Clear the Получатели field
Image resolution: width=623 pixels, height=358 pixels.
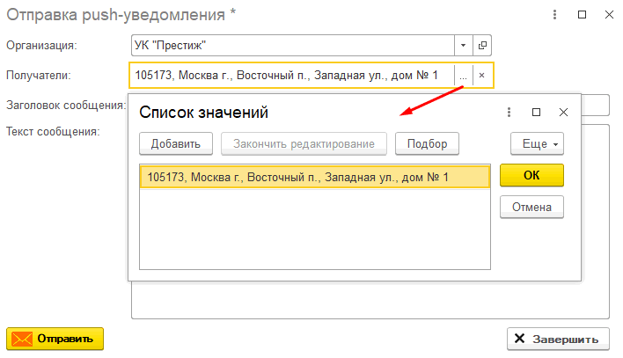482,76
